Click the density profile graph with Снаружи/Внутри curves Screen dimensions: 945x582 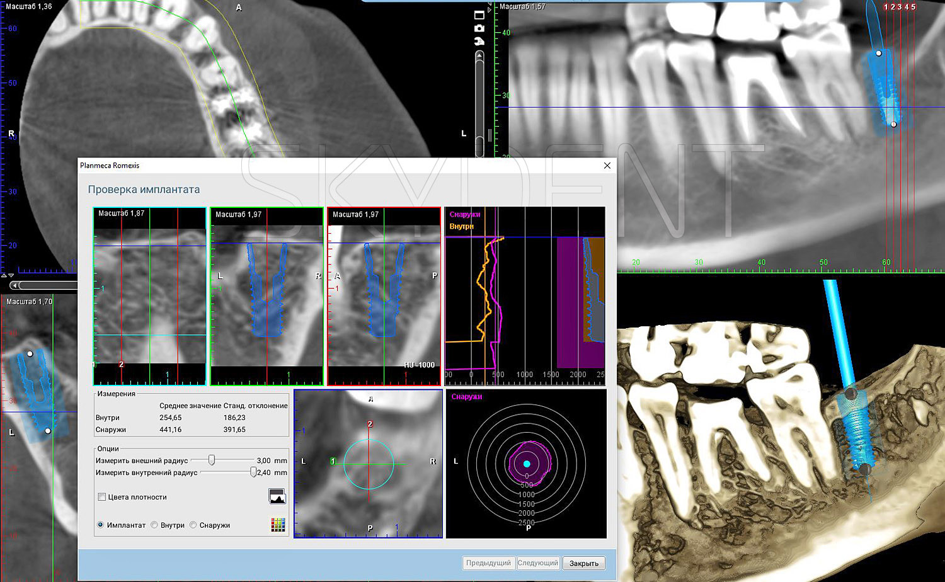[525, 296]
